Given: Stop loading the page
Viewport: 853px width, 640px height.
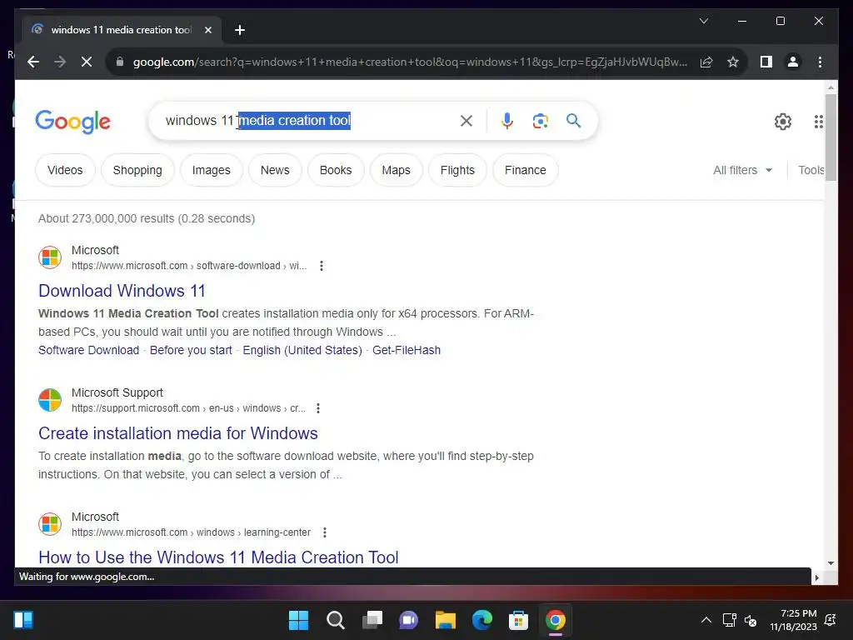Looking at the screenshot, I should (x=87, y=62).
